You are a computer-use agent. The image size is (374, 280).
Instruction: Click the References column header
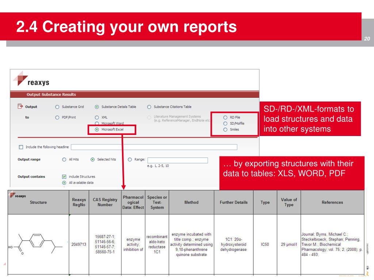pyautogui.click(x=332, y=202)
